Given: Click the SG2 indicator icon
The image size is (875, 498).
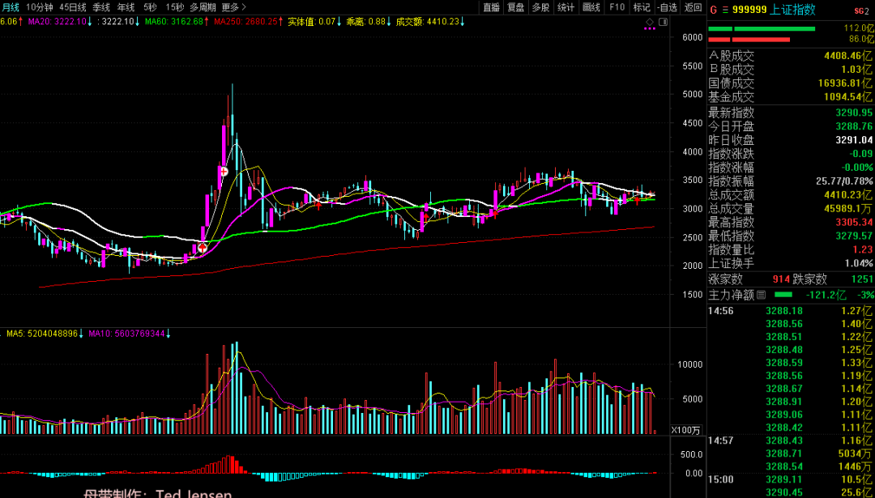Looking at the screenshot, I should tap(861, 10).
